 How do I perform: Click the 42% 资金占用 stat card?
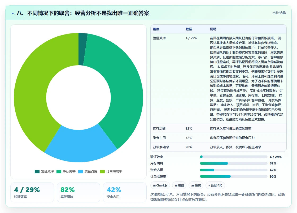click(125, 192)
